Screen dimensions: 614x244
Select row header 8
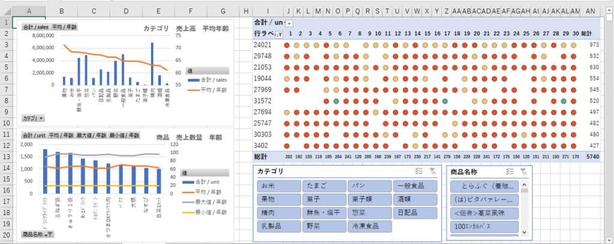[x=6, y=100]
